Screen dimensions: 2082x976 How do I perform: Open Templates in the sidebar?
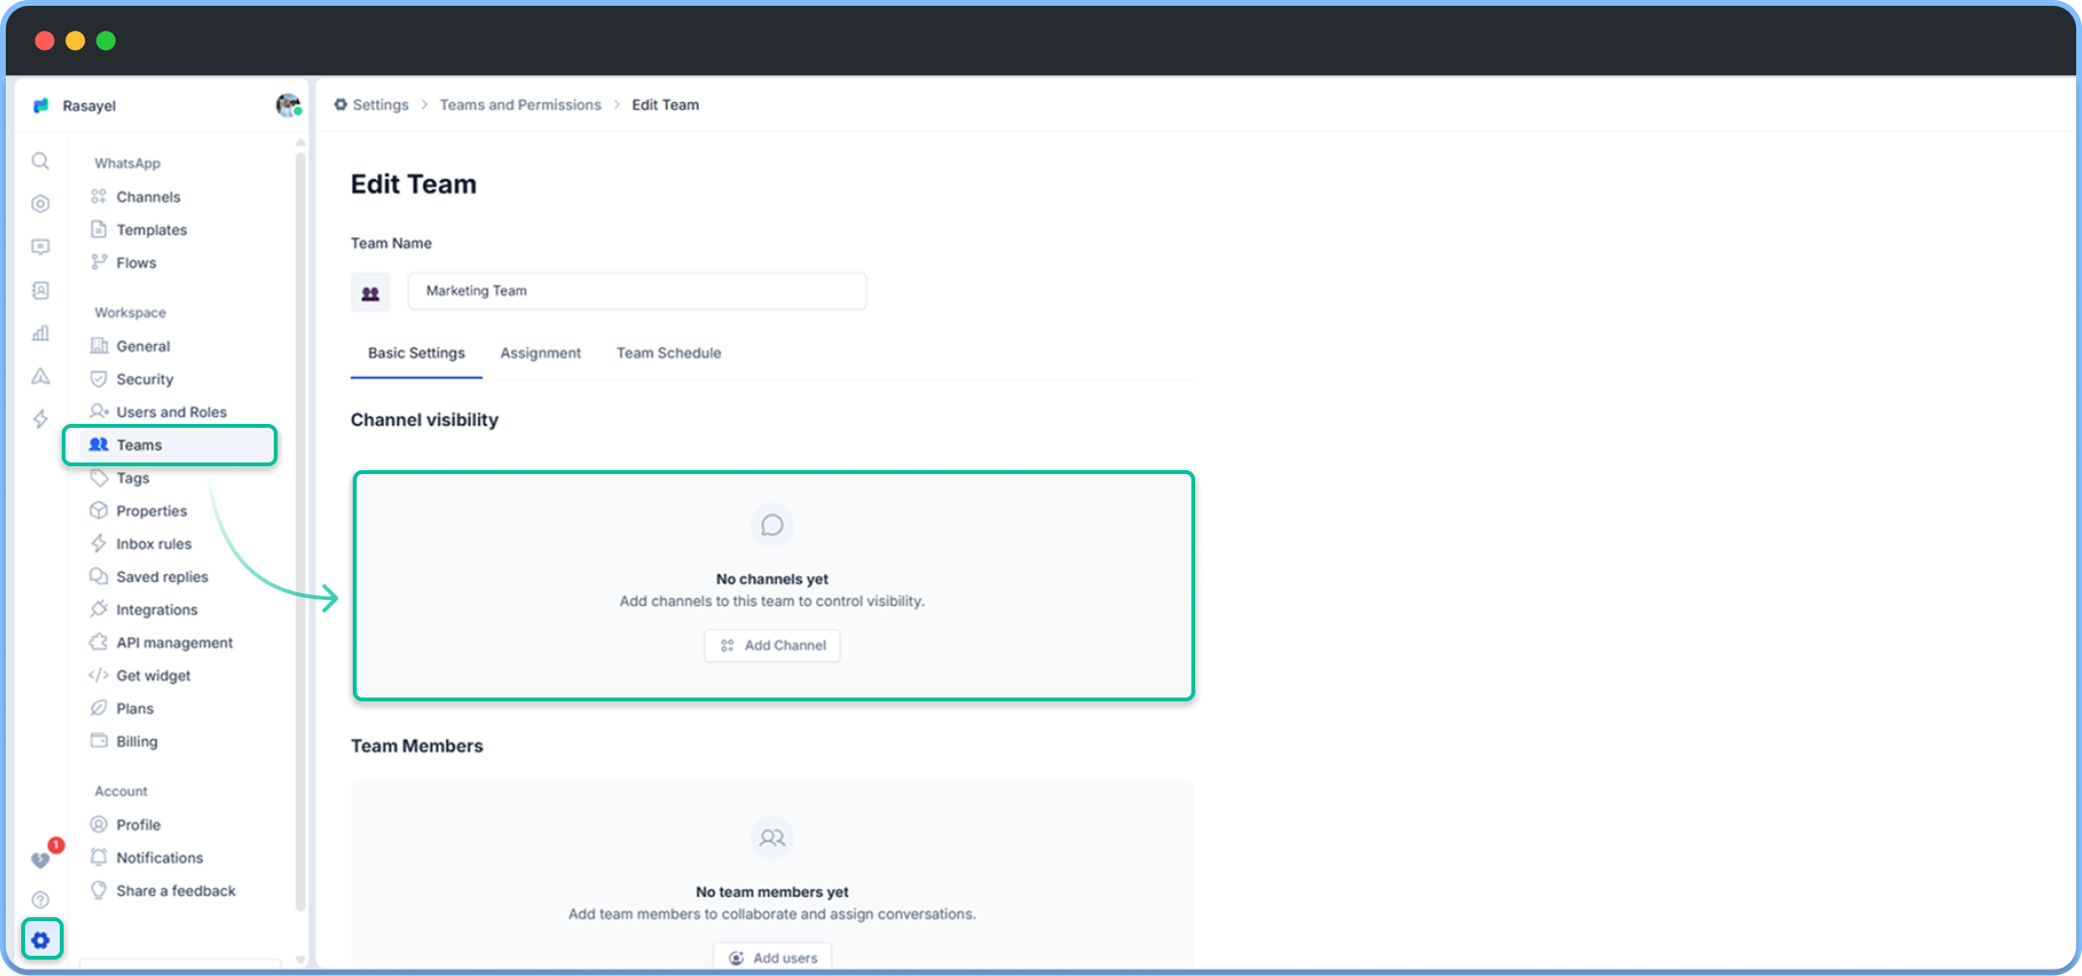tap(151, 229)
